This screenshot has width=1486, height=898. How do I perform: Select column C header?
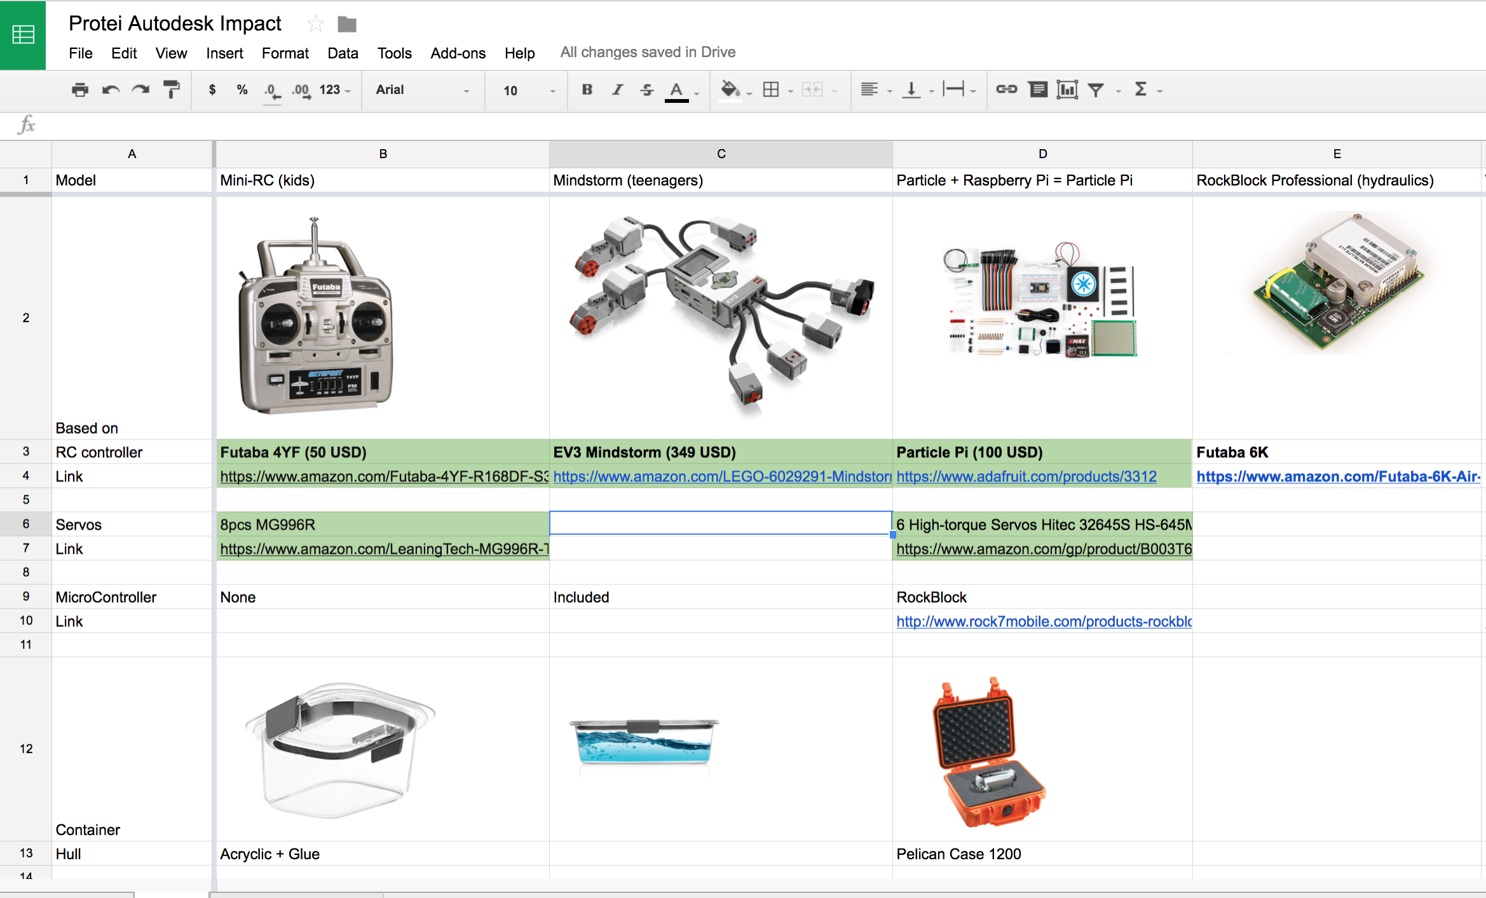tap(721, 154)
